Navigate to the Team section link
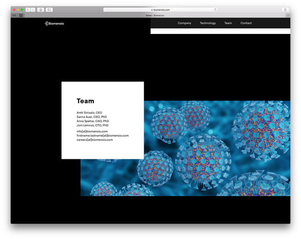The height and width of the screenshot is (239, 301). point(228,23)
